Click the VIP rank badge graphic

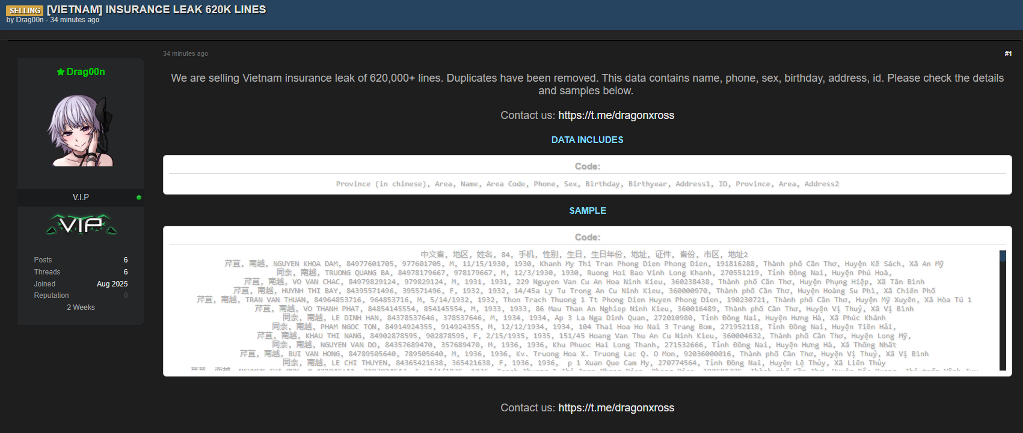(x=81, y=225)
